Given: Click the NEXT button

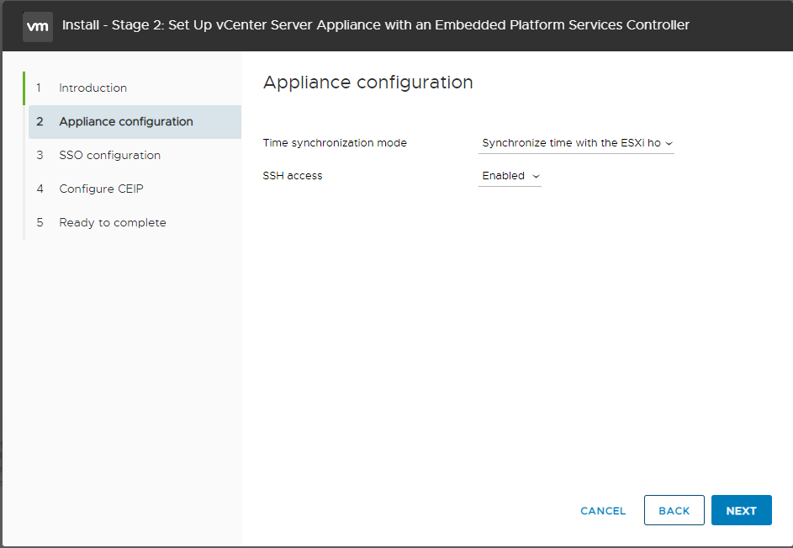Looking at the screenshot, I should point(742,510).
